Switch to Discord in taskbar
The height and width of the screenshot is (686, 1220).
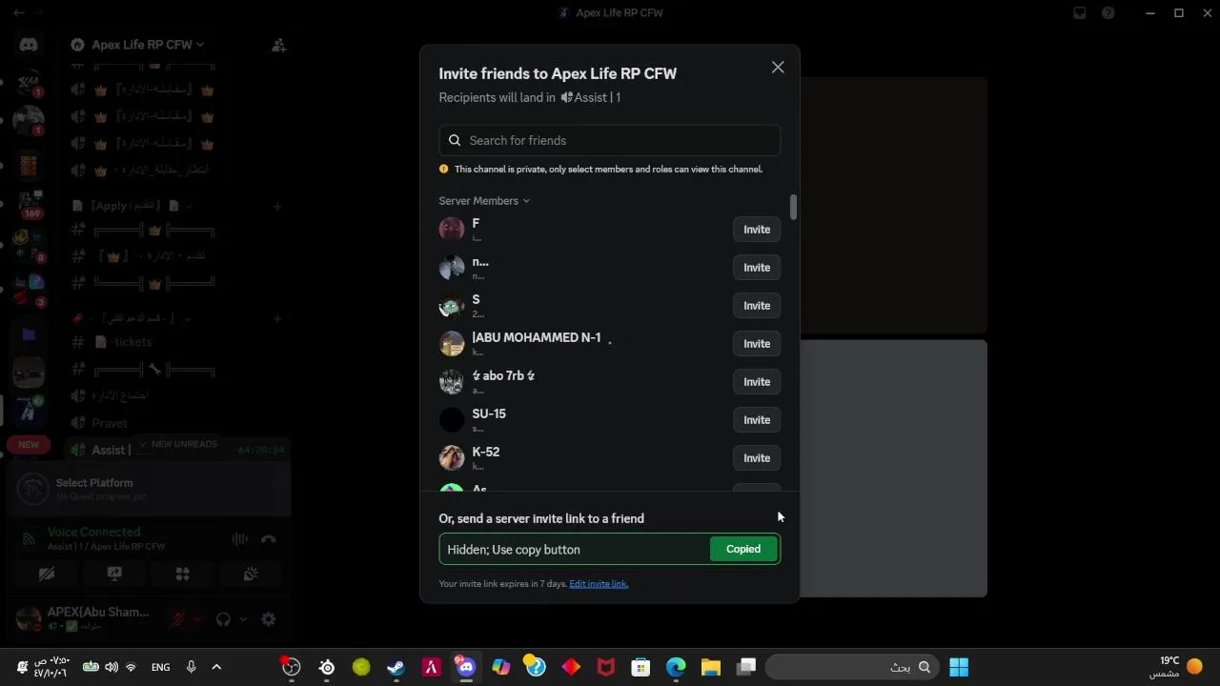click(x=466, y=667)
